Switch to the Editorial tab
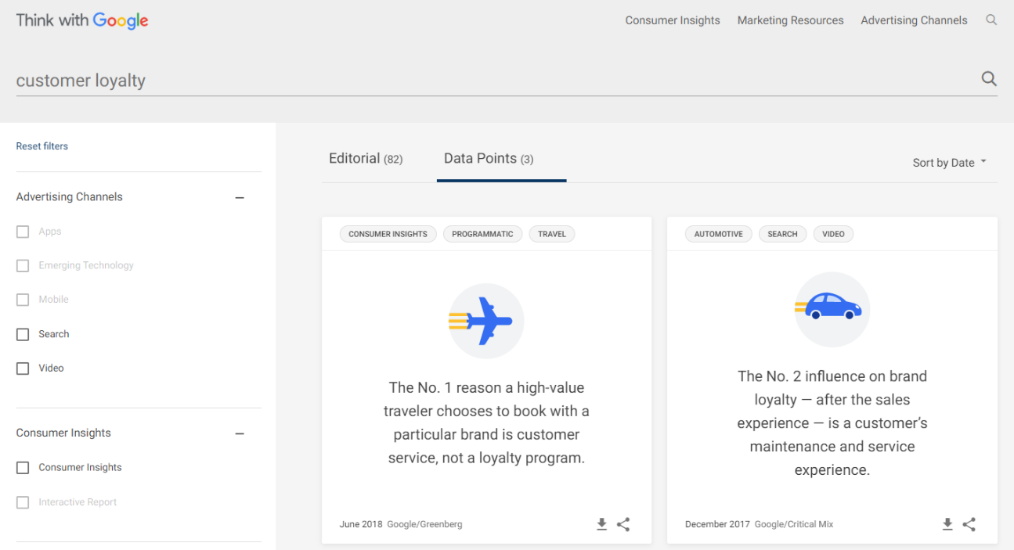1014x550 pixels. click(x=365, y=159)
